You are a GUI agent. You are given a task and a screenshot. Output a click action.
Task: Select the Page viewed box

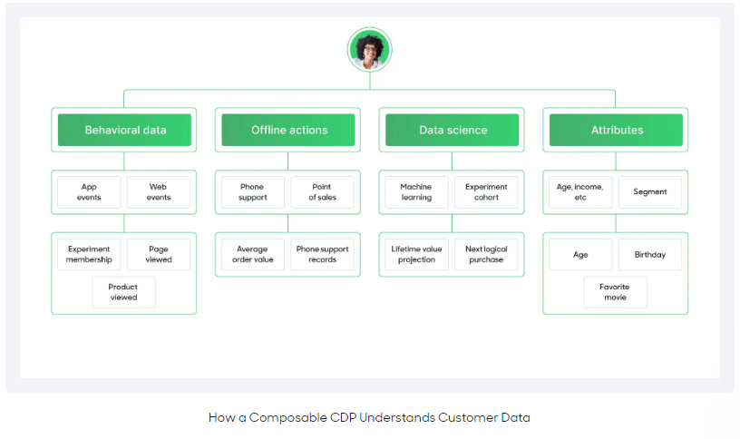click(159, 255)
